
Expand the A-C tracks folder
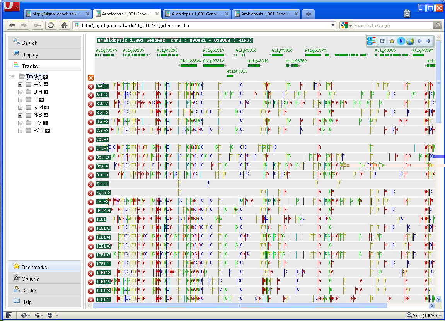click(x=20, y=84)
